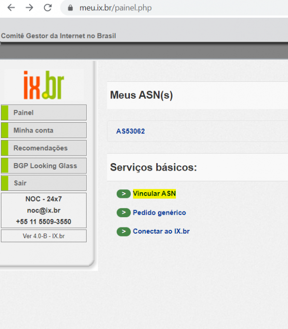This screenshot has height=329, width=288.
Task: Click the Meus ASN(s) heading
Action: [141, 95]
